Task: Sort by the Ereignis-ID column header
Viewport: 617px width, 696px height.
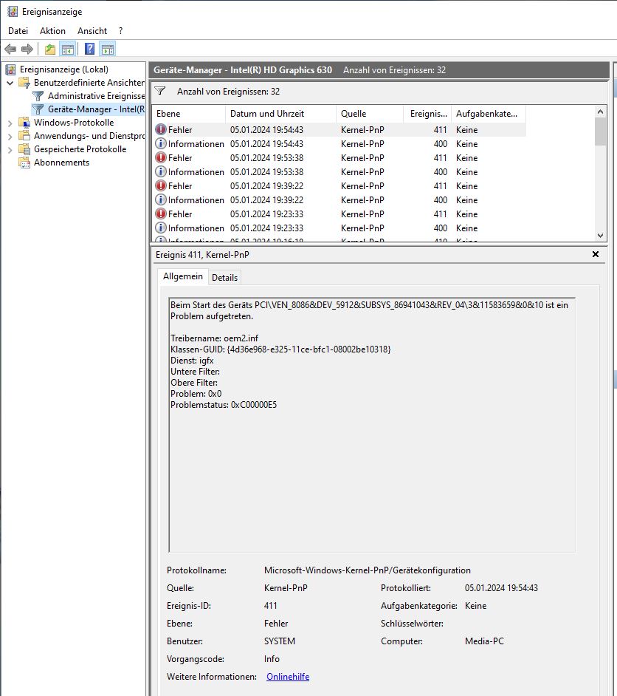Action: pos(427,114)
